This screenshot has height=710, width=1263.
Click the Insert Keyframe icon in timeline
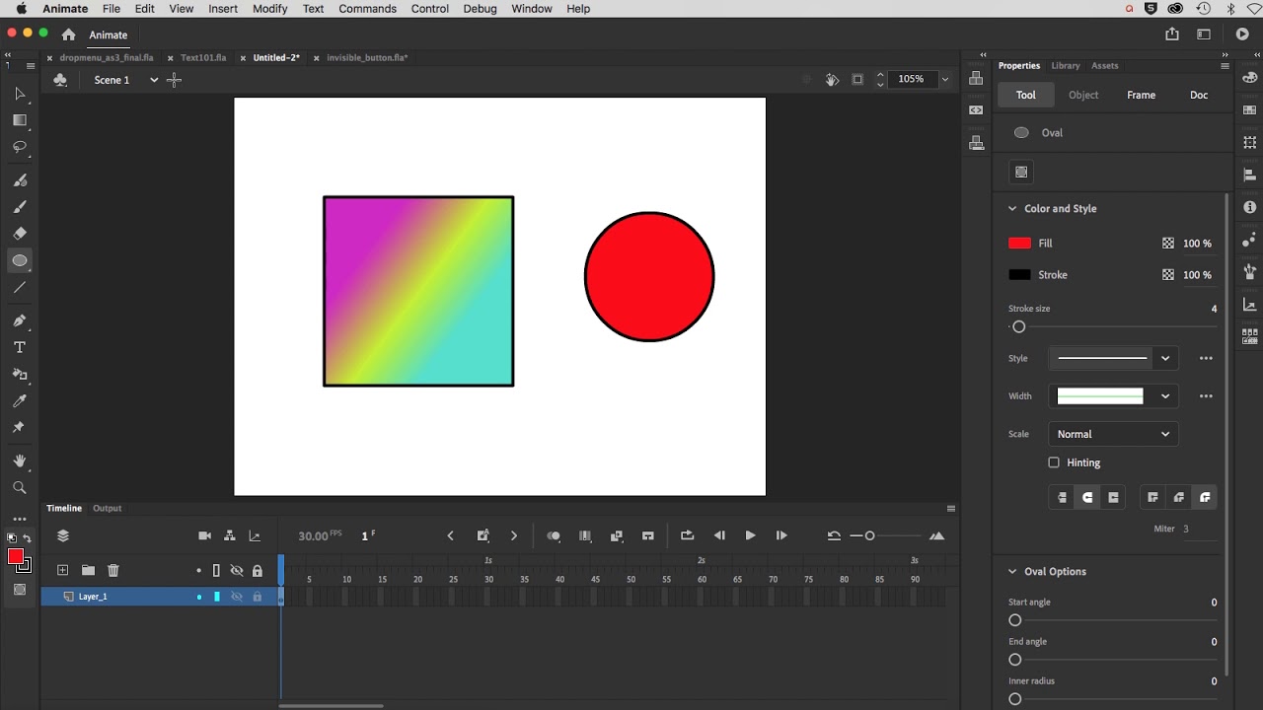point(483,536)
